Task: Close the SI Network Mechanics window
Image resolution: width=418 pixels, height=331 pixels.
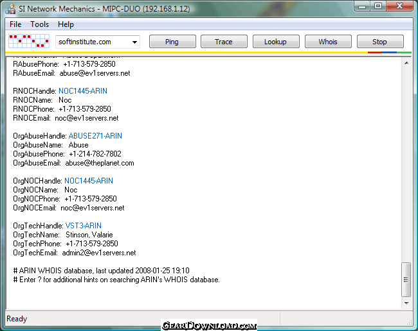Action: pos(399,6)
